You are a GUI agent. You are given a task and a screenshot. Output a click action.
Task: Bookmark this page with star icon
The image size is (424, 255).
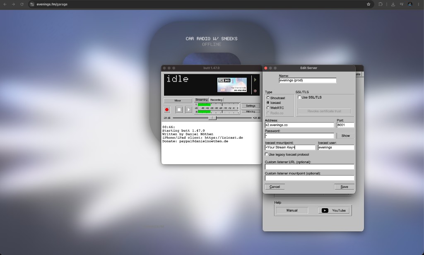tap(368, 4)
